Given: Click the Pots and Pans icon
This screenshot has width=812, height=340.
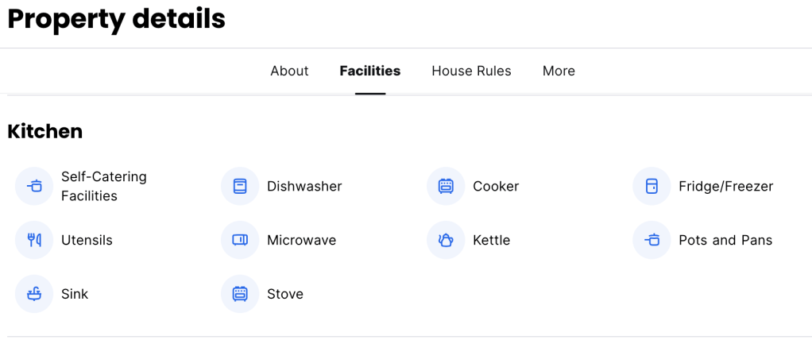Looking at the screenshot, I should point(652,240).
